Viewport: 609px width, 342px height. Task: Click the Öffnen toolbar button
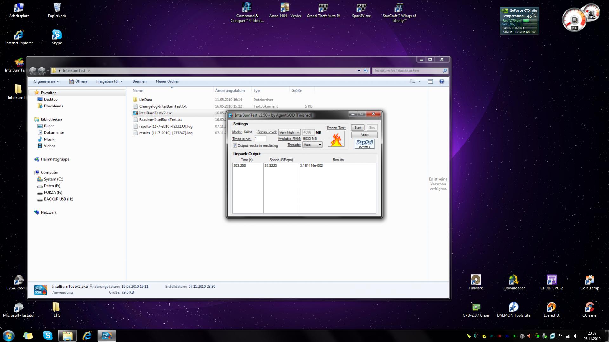click(x=78, y=81)
